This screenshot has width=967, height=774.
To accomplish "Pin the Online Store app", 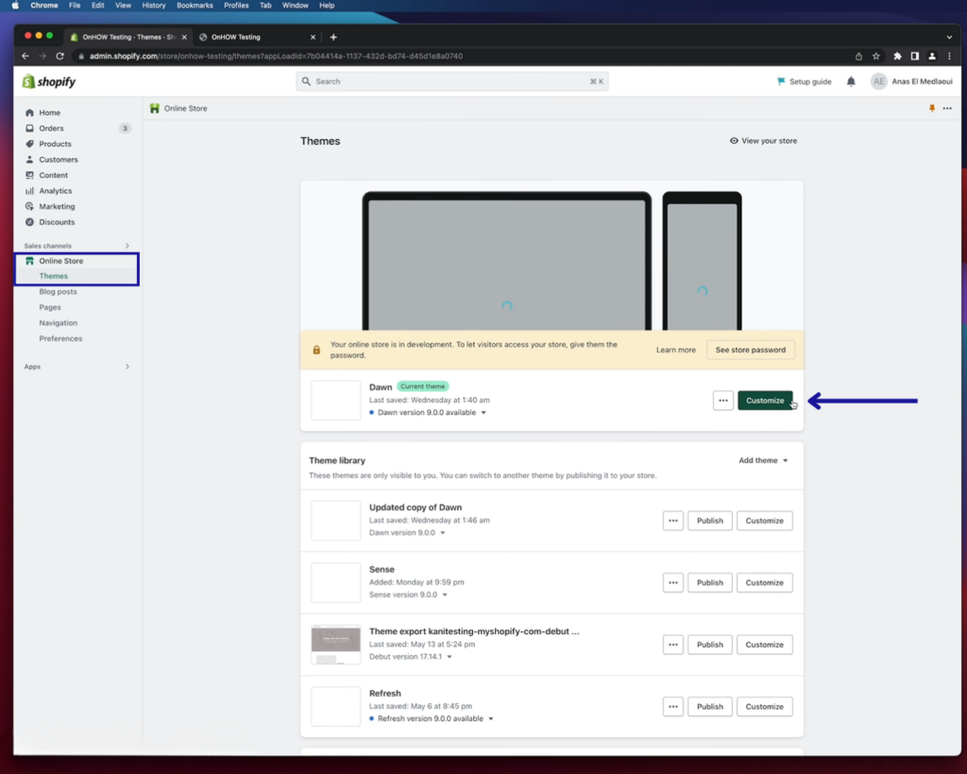I will pos(932,109).
